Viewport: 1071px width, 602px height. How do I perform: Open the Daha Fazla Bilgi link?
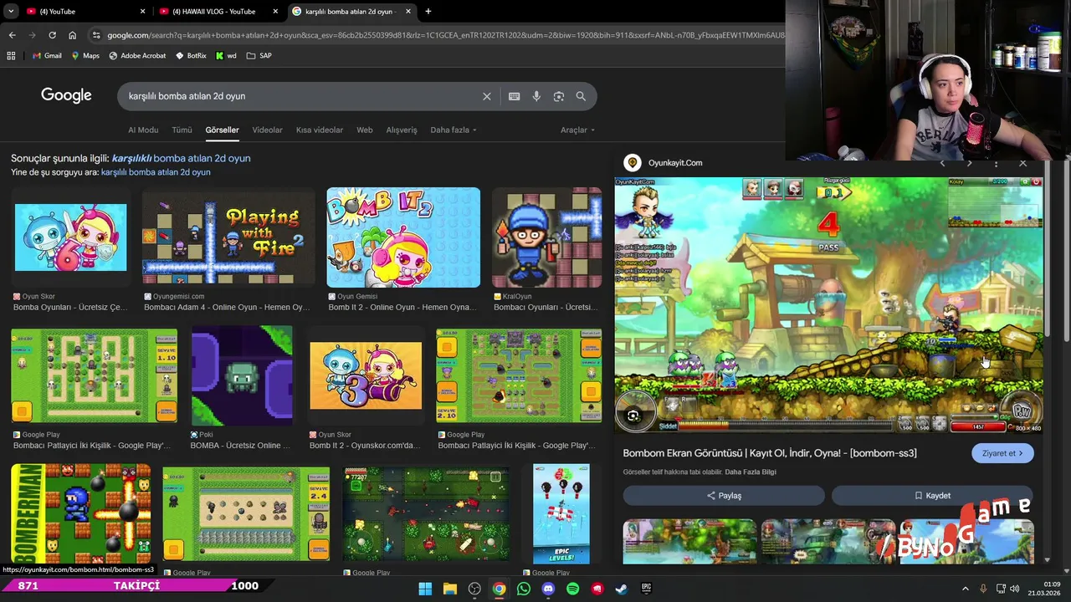pos(751,472)
